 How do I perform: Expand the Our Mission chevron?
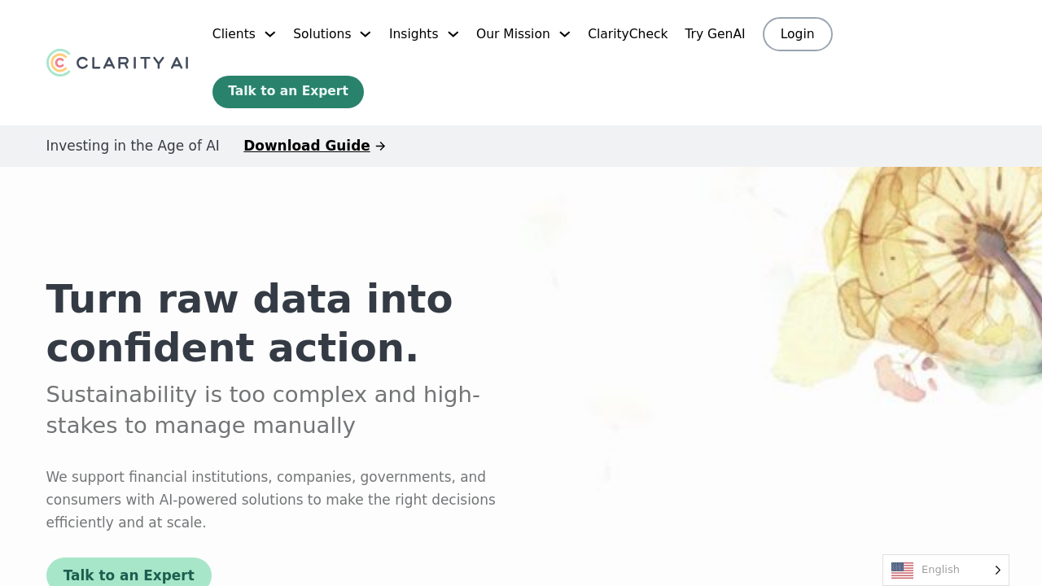[565, 34]
